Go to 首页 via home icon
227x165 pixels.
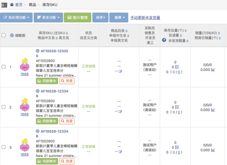tap(12, 5)
